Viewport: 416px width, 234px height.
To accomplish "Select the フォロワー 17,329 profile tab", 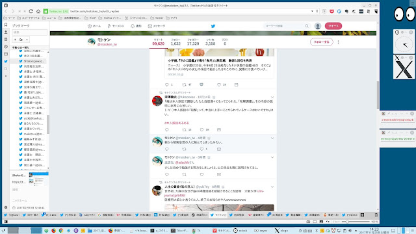I will click(193, 42).
